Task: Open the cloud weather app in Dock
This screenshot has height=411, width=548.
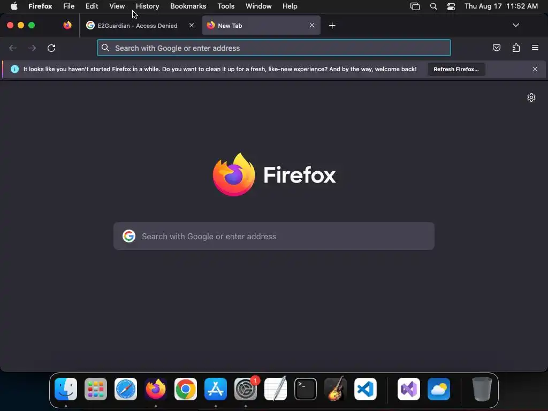Action: coord(439,389)
